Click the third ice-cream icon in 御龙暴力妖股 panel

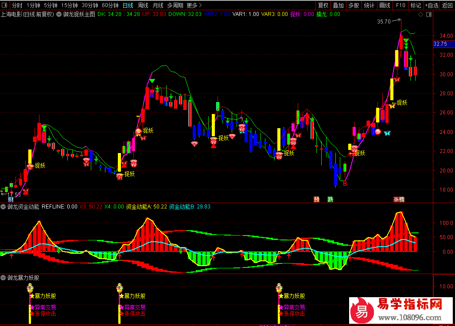click(x=279, y=288)
